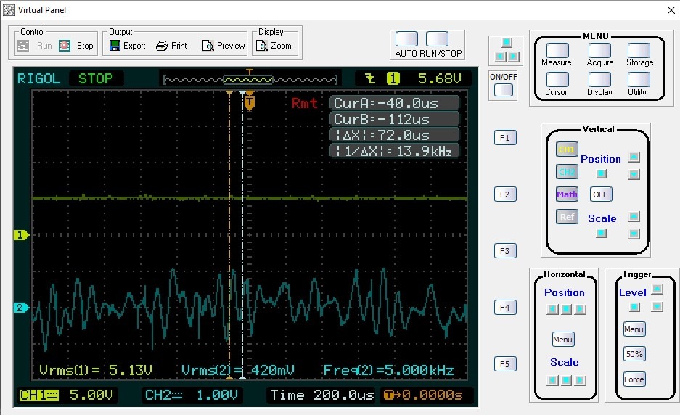680x415 pixels.
Task: Click horizontal Scale left button
Action: [552, 380]
